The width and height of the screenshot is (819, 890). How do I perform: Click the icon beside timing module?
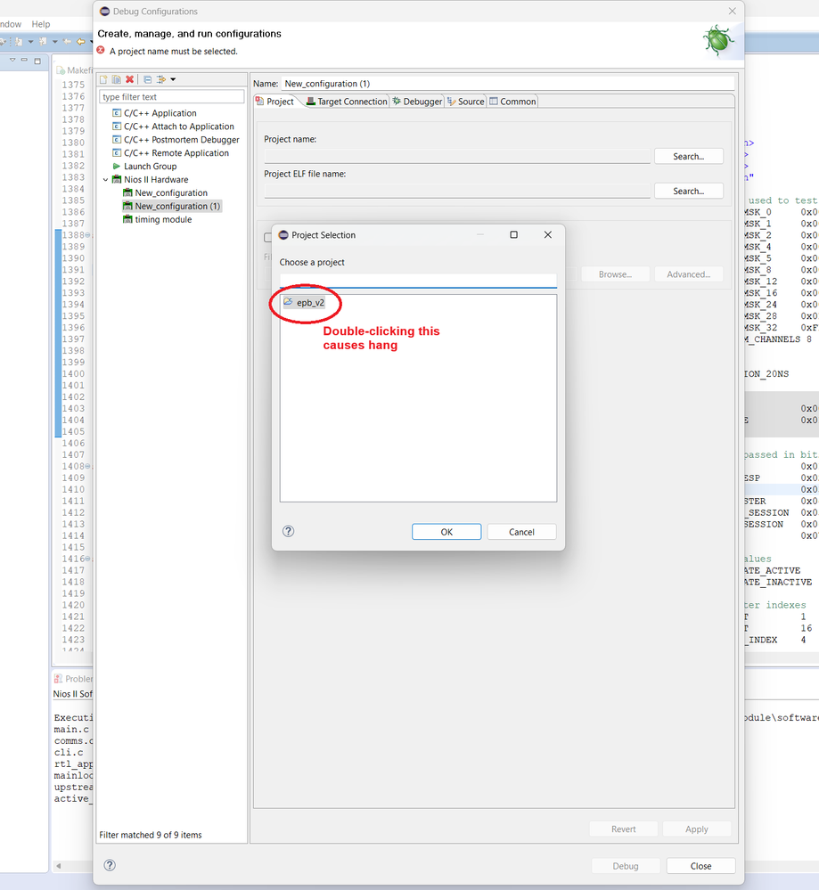pyautogui.click(x=127, y=219)
